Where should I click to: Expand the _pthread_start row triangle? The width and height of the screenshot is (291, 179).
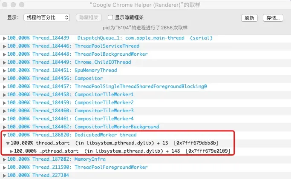coord(11,151)
